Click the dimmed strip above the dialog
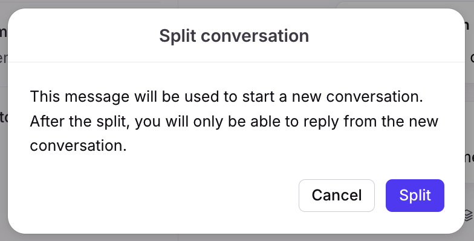 (237, 4)
